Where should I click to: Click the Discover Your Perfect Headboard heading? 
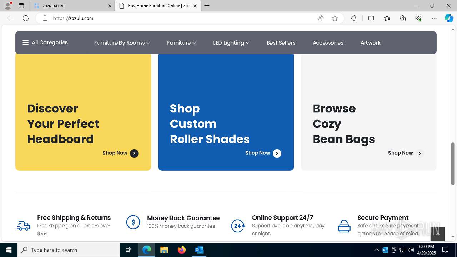click(x=63, y=124)
